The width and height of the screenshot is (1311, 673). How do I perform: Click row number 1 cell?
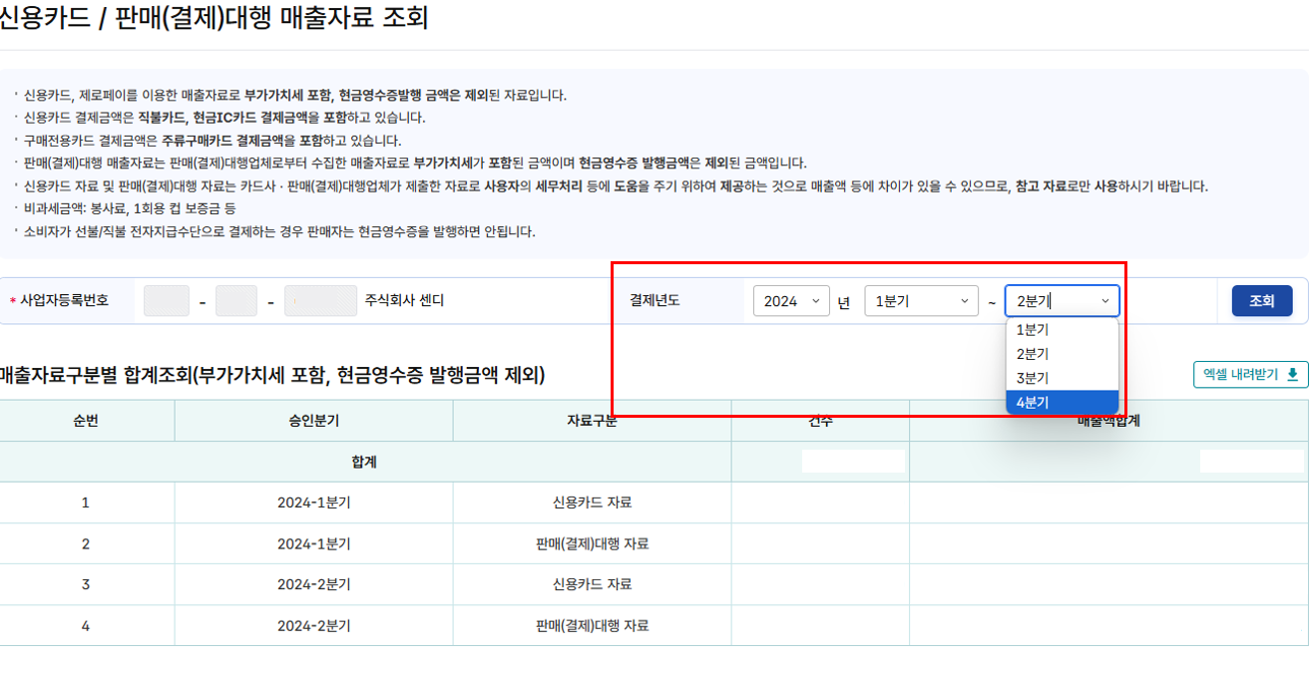86,503
